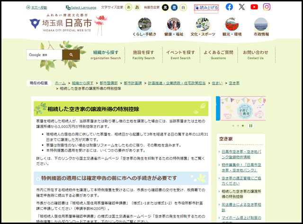Image resolution: width=303 pixels, height=224 pixels.
Task: Focus the Google search field
Action: 44,55
